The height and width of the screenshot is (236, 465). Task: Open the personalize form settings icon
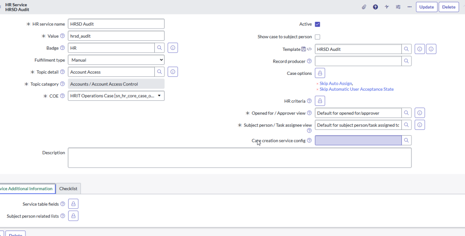pos(398,7)
